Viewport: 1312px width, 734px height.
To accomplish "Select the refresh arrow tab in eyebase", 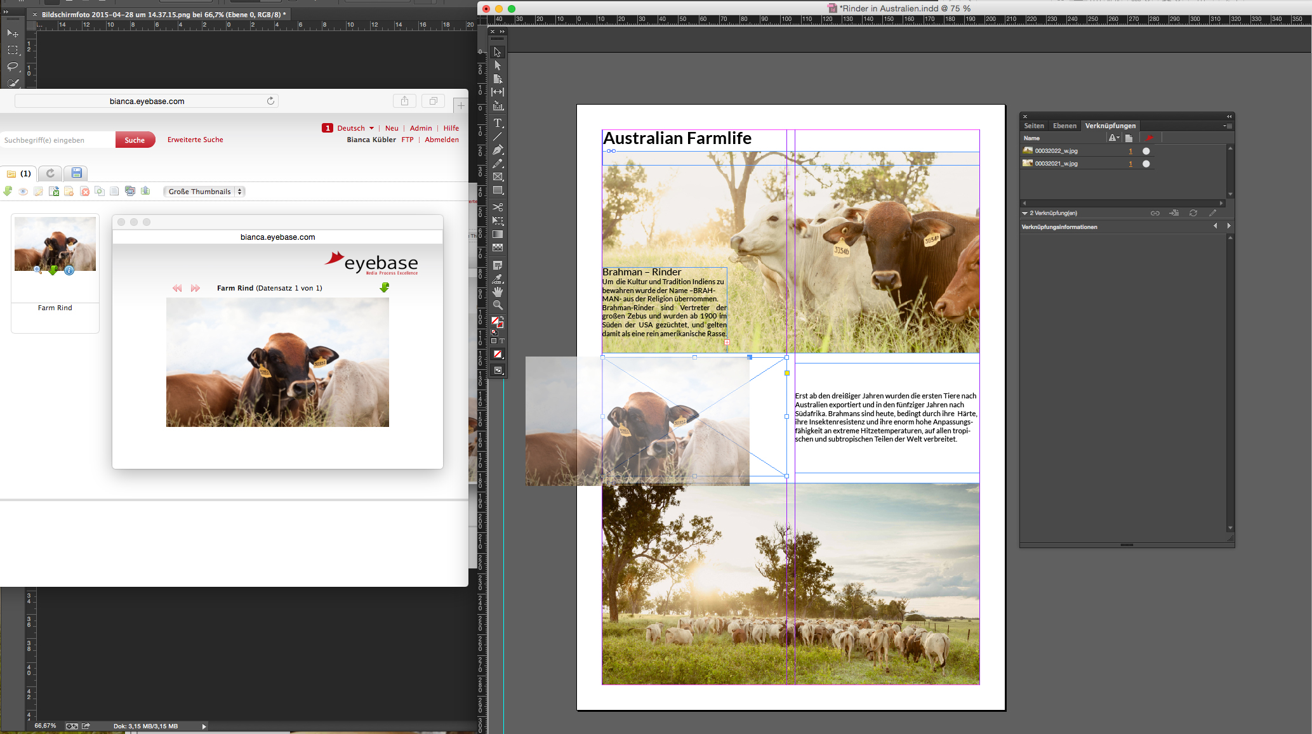I will tap(50, 173).
